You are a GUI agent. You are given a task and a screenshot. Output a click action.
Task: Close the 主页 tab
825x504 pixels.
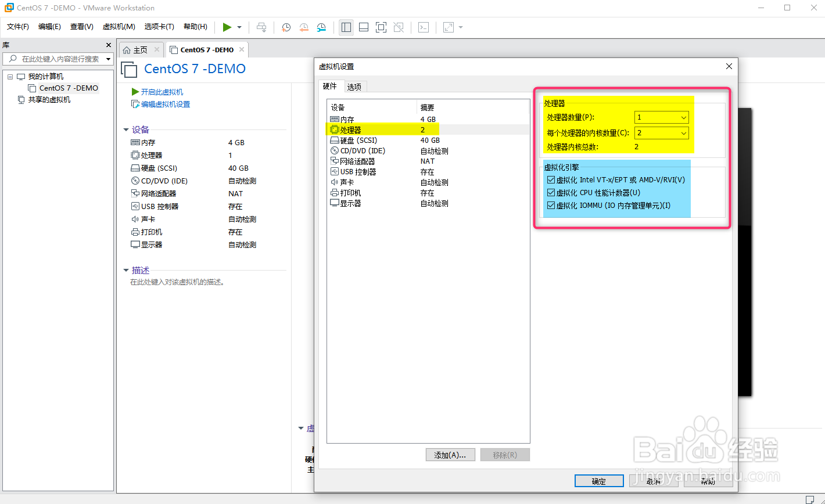[156, 50]
